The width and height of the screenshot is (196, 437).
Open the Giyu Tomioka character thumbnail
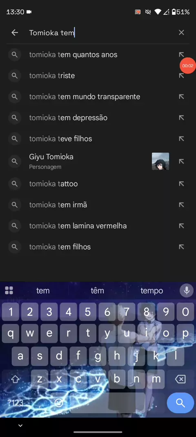[160, 162]
